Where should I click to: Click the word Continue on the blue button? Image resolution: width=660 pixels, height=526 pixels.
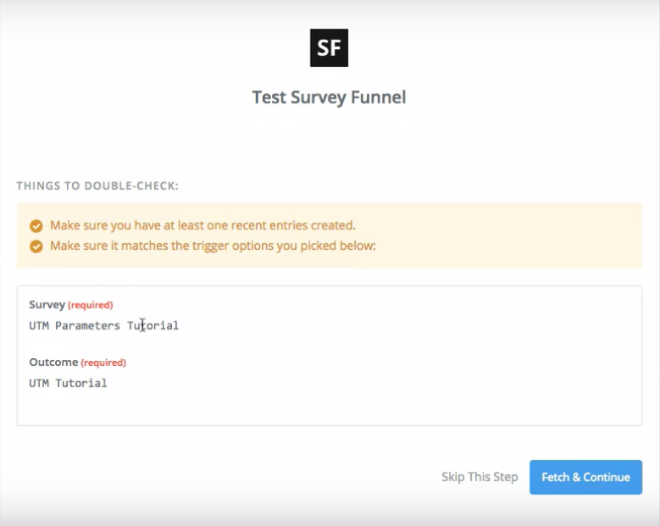coord(607,477)
